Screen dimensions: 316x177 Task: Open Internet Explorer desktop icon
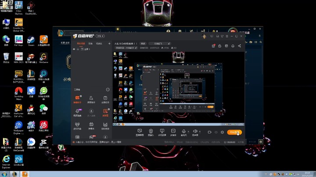[6, 162]
